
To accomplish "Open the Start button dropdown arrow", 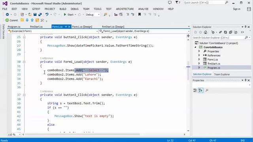I will (x=75, y=15).
